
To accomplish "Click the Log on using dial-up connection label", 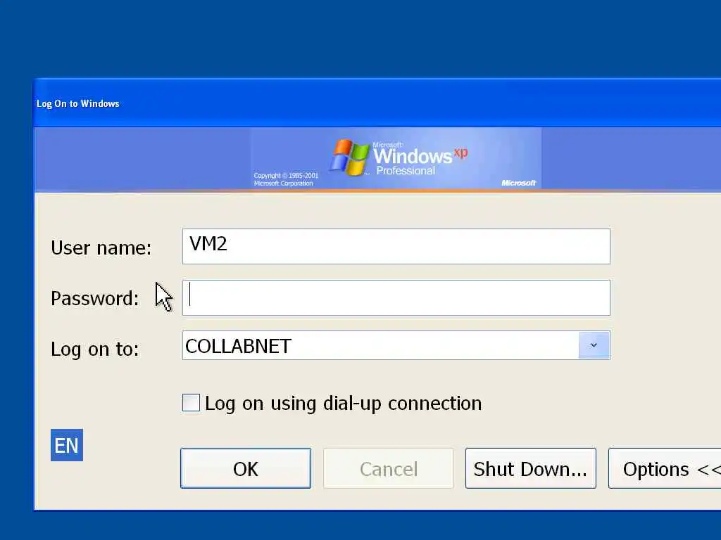I will [343, 404].
